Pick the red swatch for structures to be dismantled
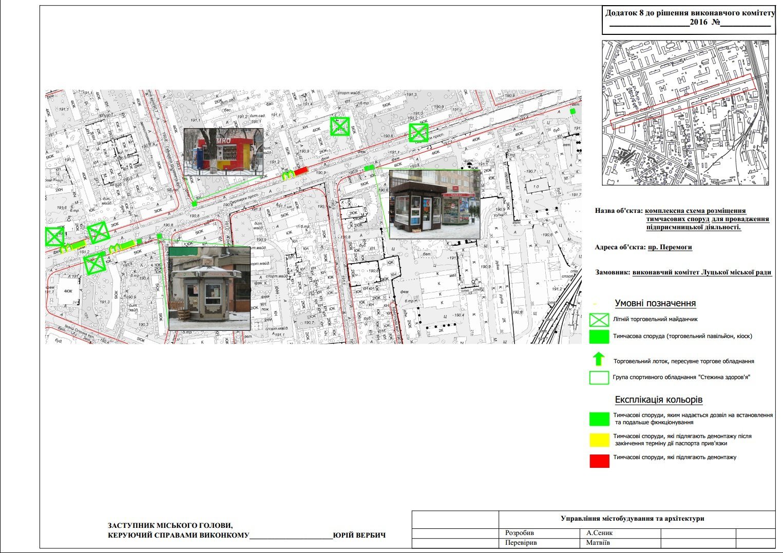Screen dimensions: 783x553 [x=599, y=461]
